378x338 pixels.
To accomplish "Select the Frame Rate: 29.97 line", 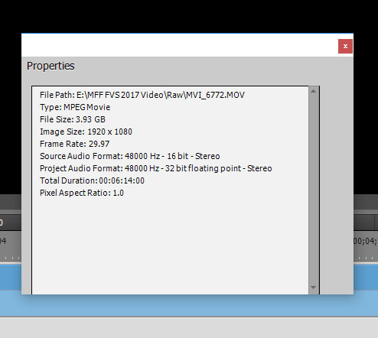I will [74, 144].
